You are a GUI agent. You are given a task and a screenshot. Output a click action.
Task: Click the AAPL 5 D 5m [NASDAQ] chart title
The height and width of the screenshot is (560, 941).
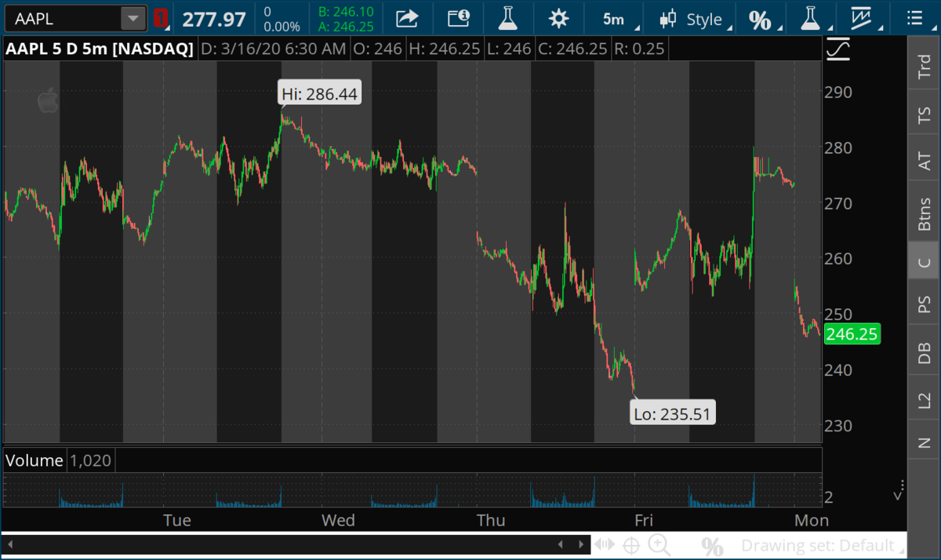100,49
